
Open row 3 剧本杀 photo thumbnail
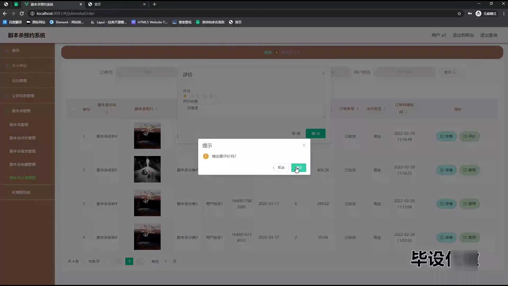coord(147,203)
